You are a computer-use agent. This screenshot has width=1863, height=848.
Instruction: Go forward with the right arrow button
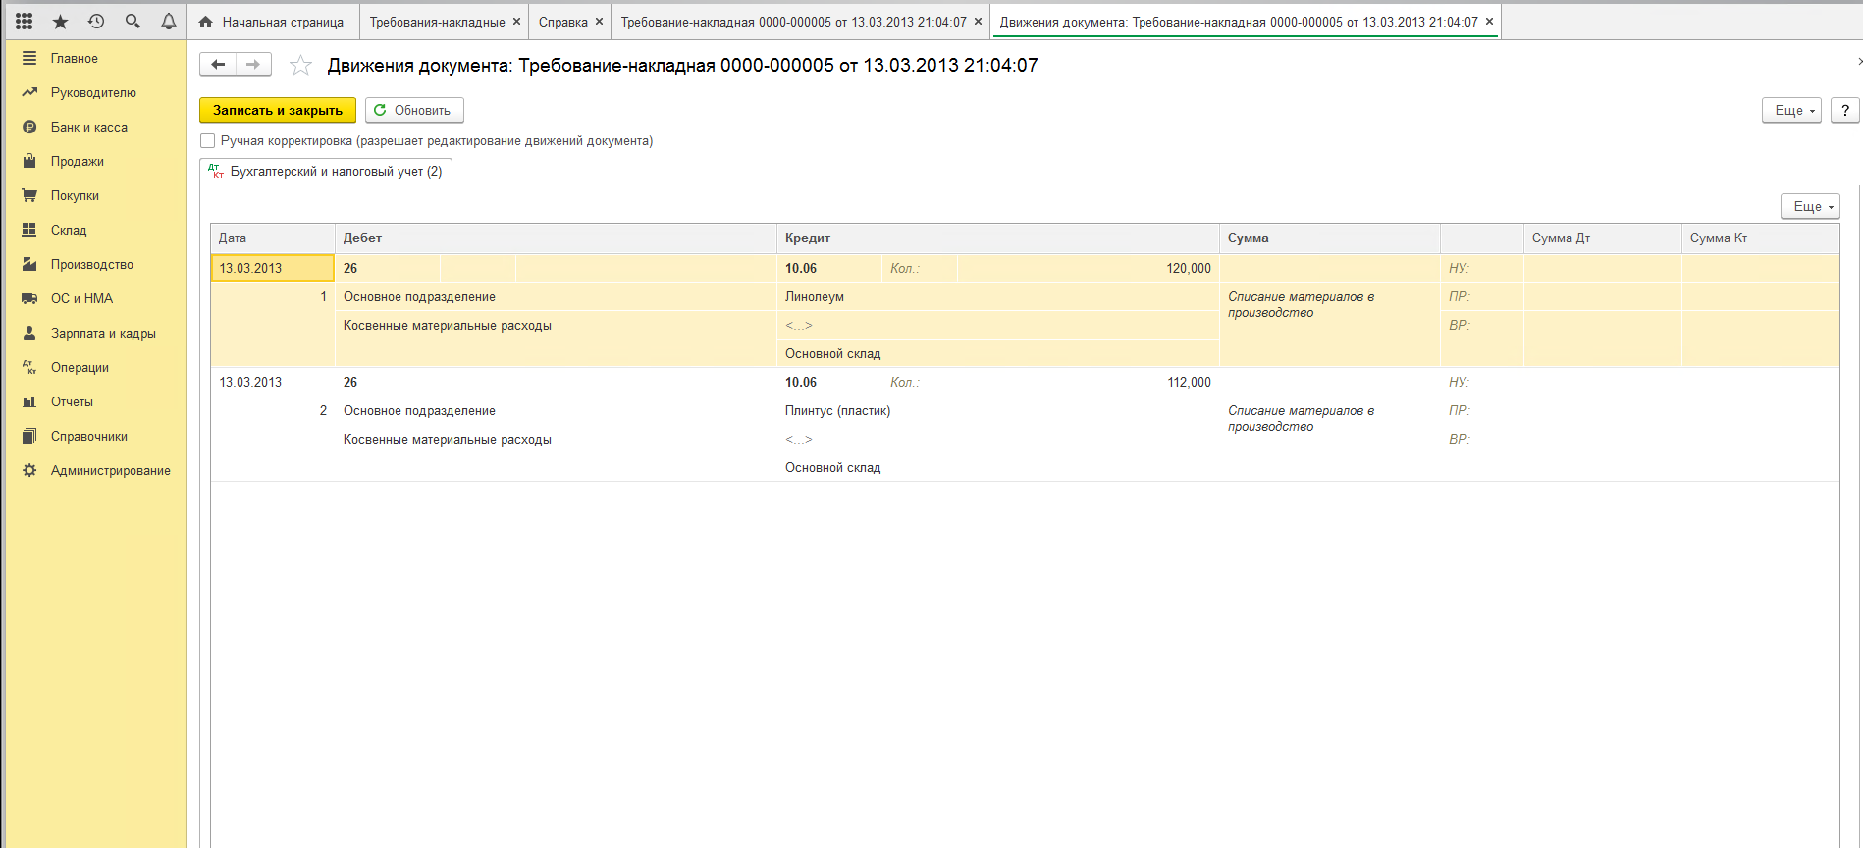253,65
